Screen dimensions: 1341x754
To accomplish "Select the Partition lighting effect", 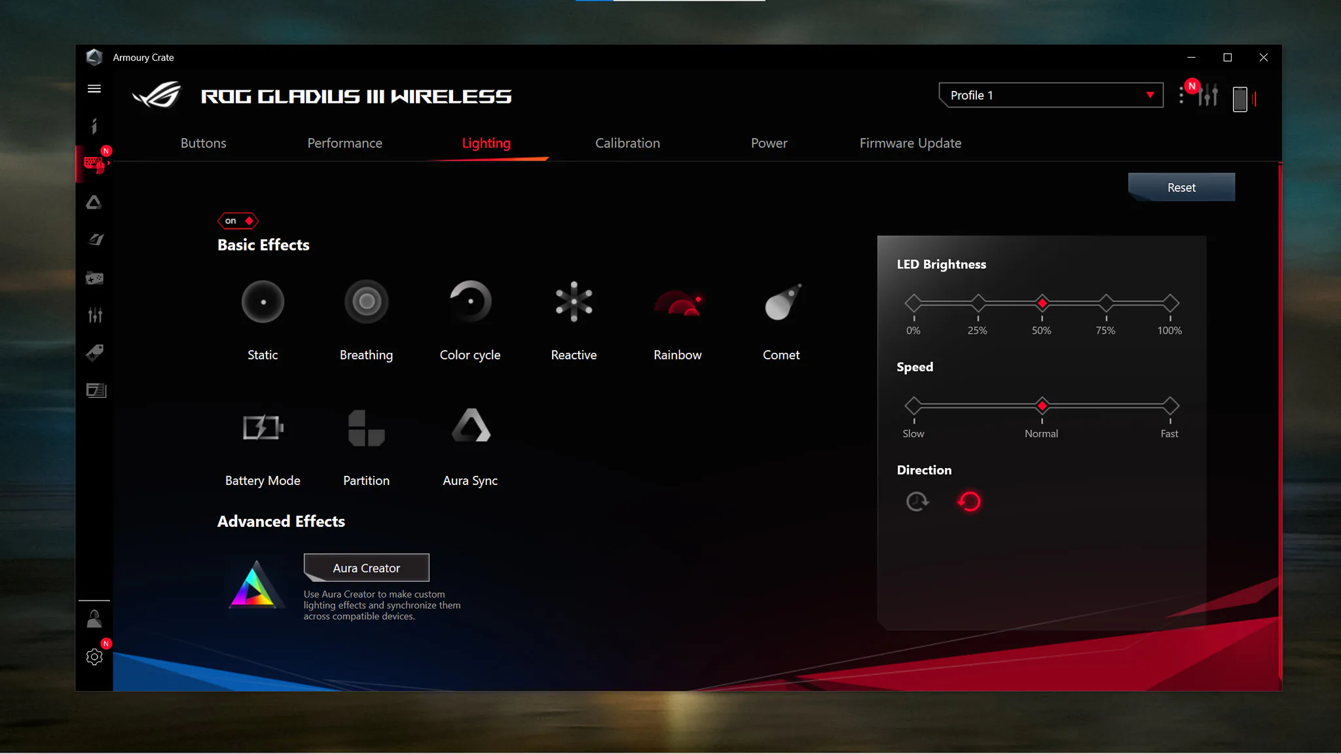I will 366,428.
